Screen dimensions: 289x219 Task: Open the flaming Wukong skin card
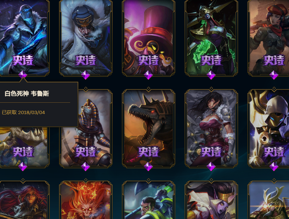(86, 200)
